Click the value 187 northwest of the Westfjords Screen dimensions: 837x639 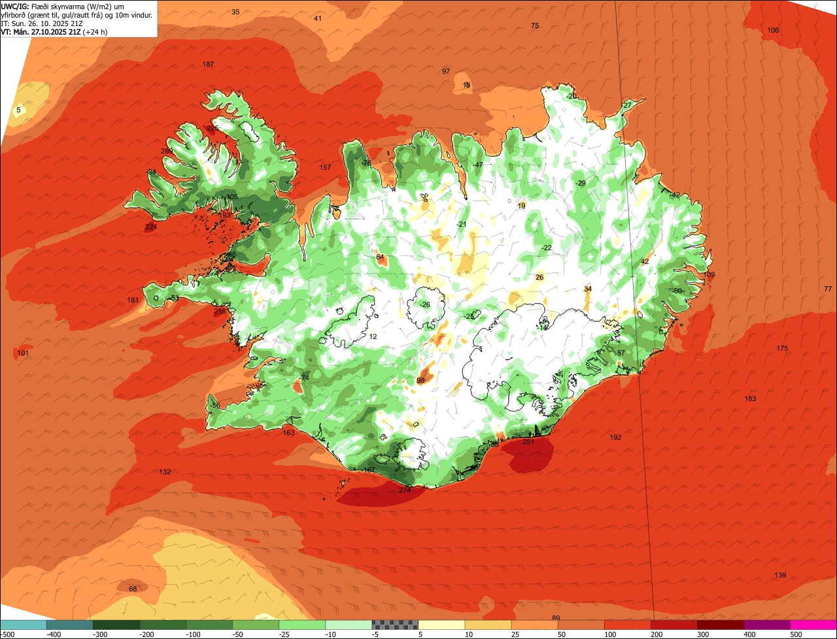(x=208, y=64)
